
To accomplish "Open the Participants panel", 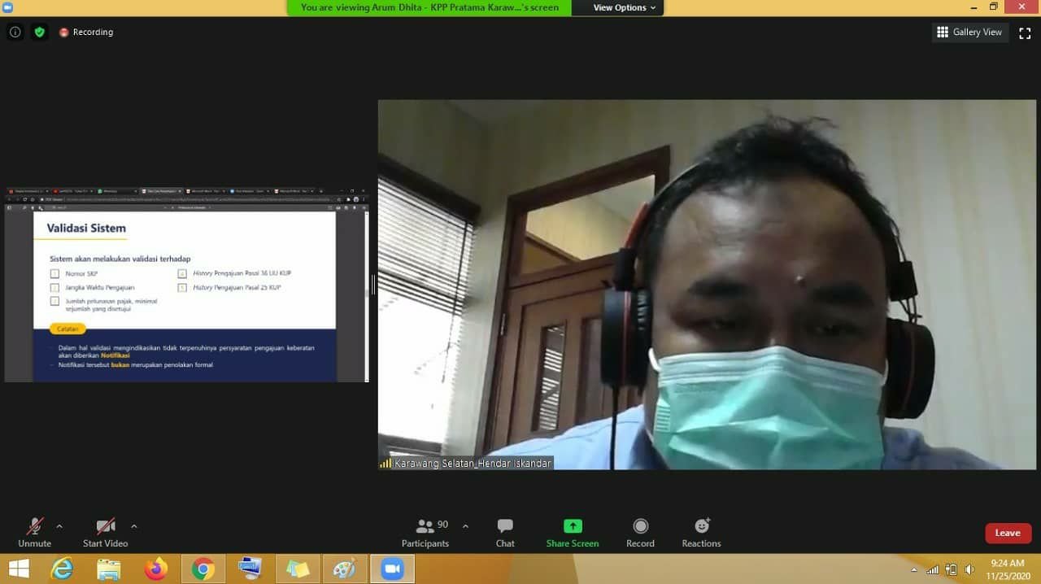I will (425, 526).
